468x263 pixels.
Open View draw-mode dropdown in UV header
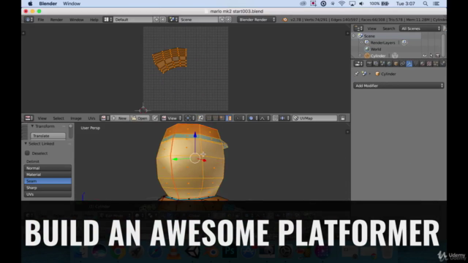(x=172, y=118)
